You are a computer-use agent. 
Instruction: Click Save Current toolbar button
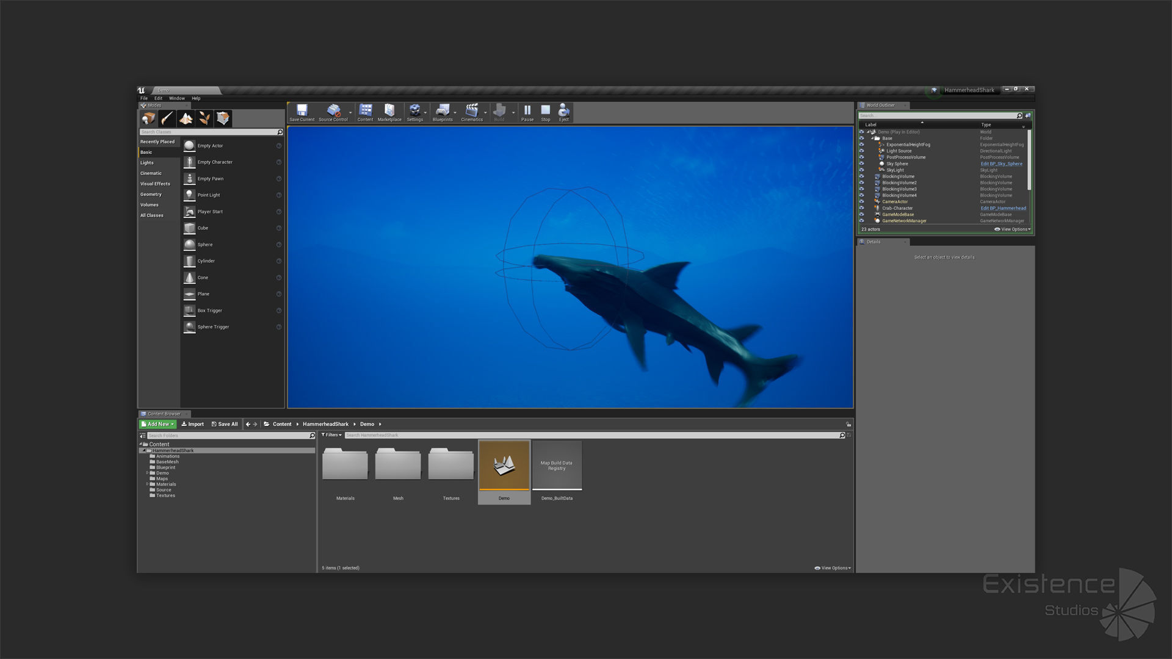[302, 113]
